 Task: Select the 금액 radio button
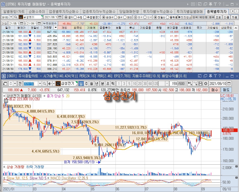[x=66, y=17]
